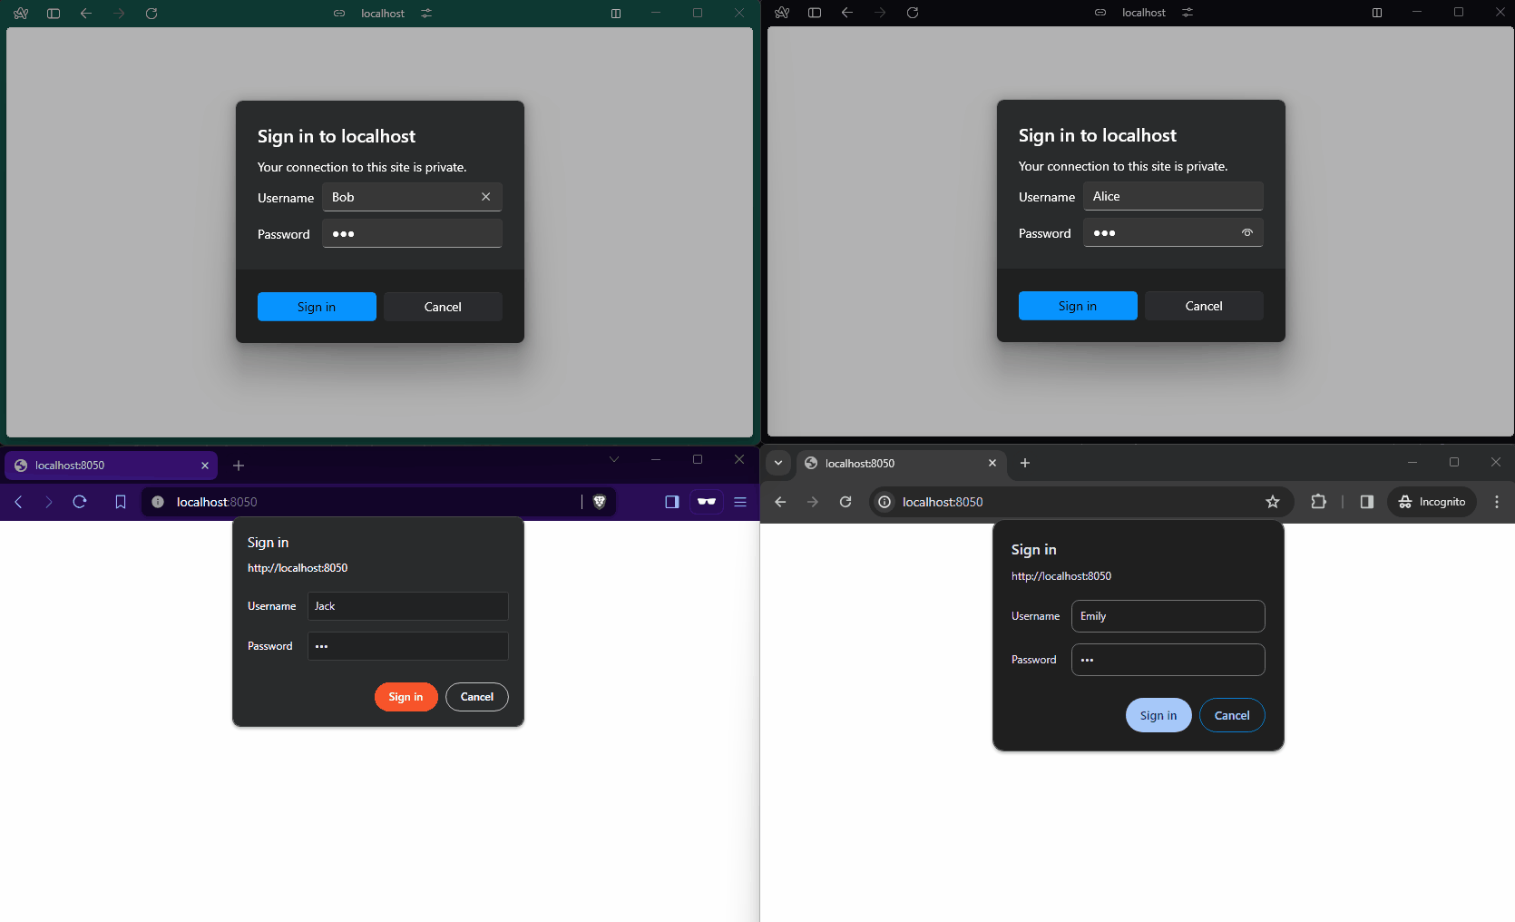The image size is (1515, 922).
Task: Open Brave hamburger main menu
Action: 740,502
